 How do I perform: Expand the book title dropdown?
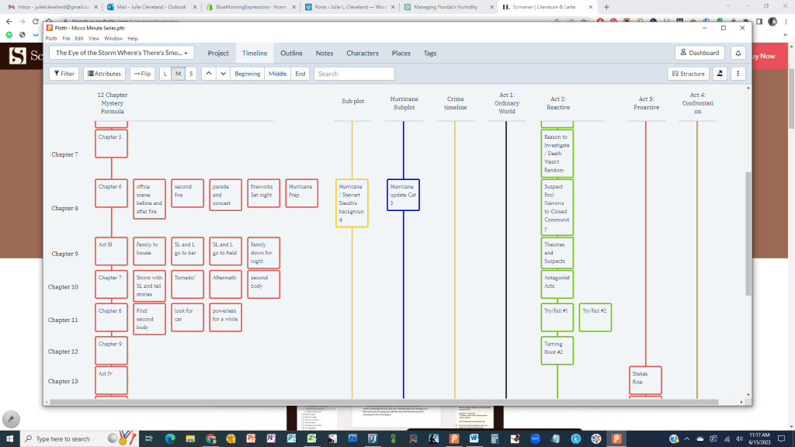(121, 53)
